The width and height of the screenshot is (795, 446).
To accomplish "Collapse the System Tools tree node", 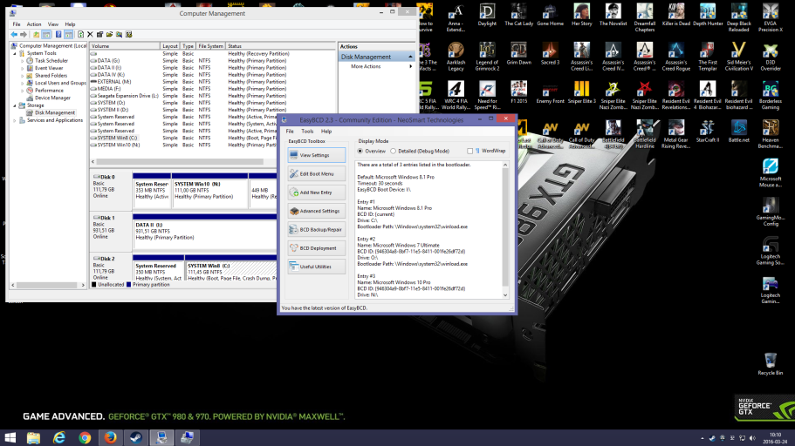I will click(15, 53).
